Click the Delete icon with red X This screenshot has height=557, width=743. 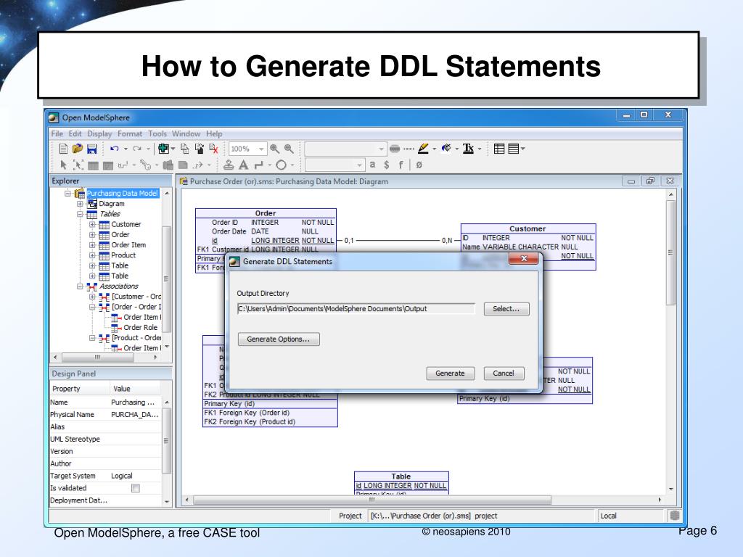[x=214, y=149]
